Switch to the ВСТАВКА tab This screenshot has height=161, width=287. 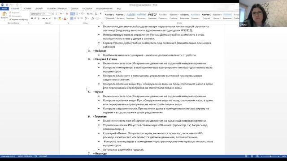27,8
